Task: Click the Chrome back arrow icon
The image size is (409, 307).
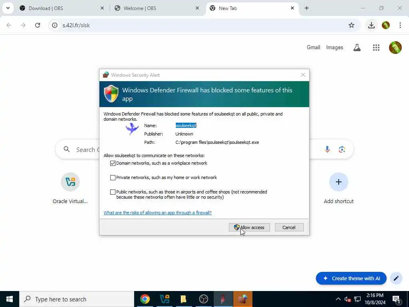Action: point(9,25)
